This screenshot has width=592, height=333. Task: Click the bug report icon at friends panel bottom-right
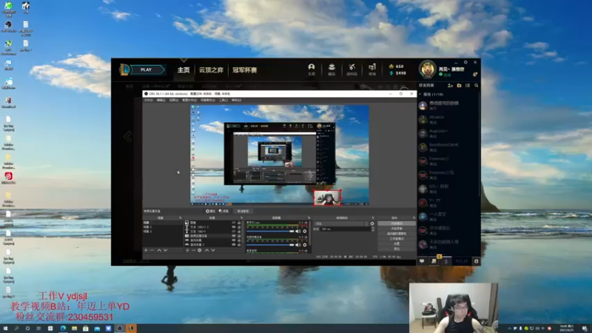(x=476, y=261)
